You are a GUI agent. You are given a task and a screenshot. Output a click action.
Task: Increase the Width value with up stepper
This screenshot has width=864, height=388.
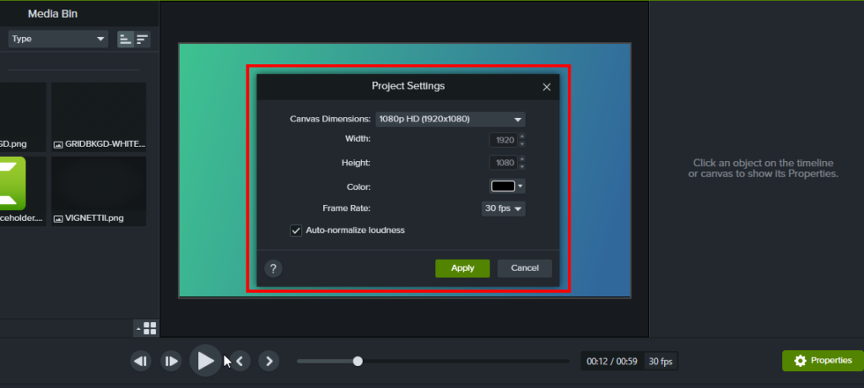pos(521,136)
